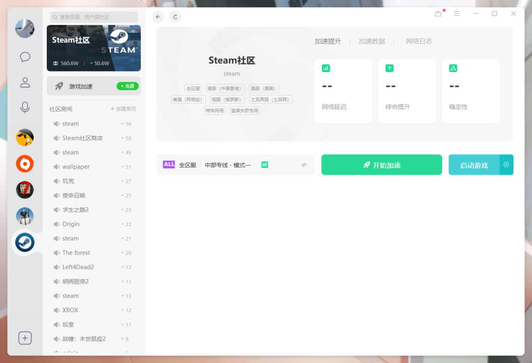Click the 网络延迟 green chart icon
The height and width of the screenshot is (363, 532).
(x=326, y=68)
